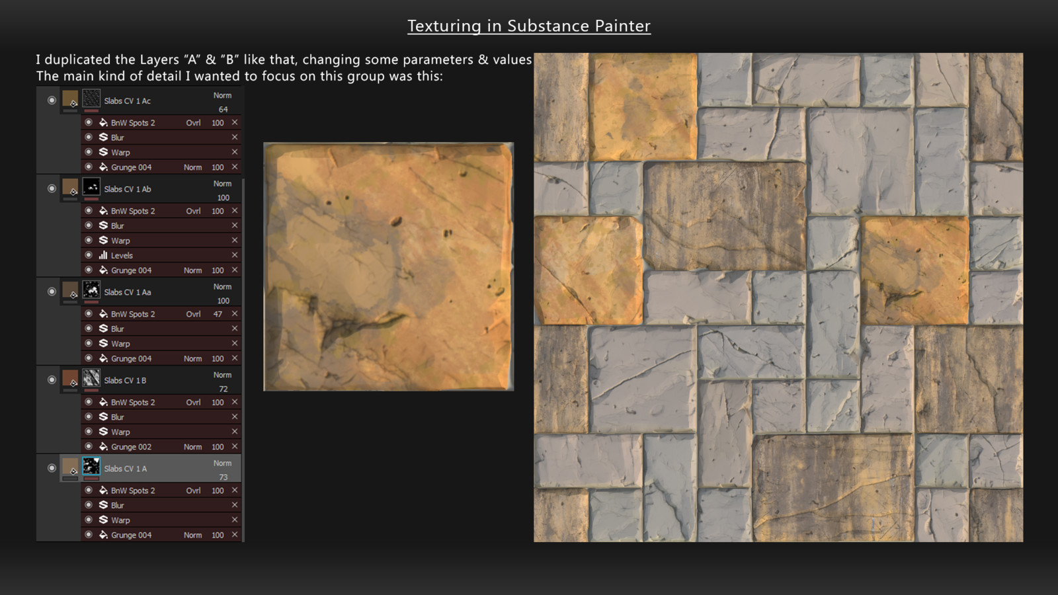Click the Warp filter icon under Slabs CV 1 Aa

[103, 344]
